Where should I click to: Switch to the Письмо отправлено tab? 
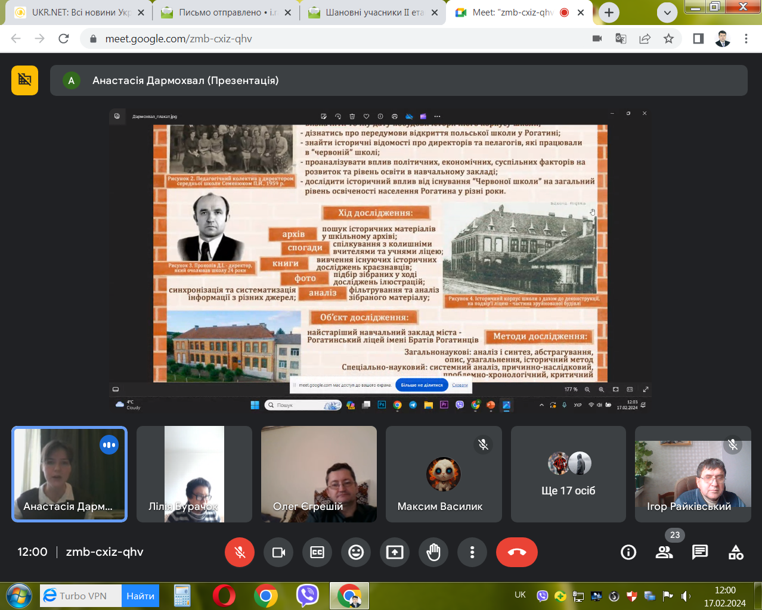[224, 13]
